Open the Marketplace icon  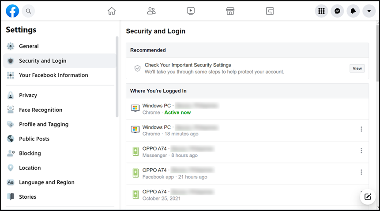pos(230,11)
